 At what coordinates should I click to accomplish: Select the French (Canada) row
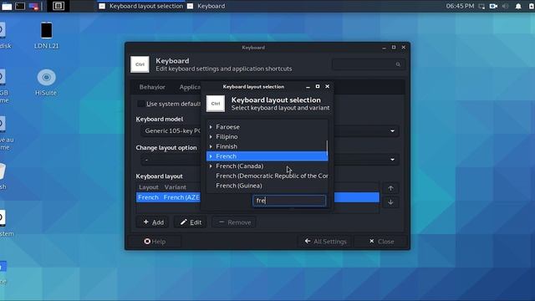click(267, 166)
